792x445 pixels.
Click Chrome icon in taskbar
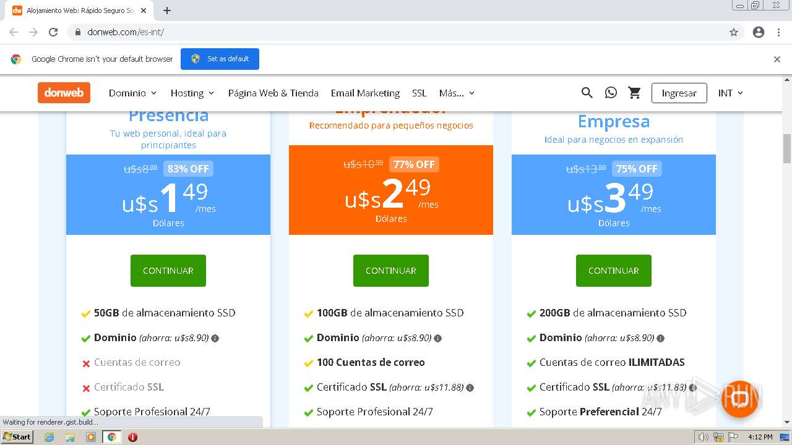tap(112, 437)
